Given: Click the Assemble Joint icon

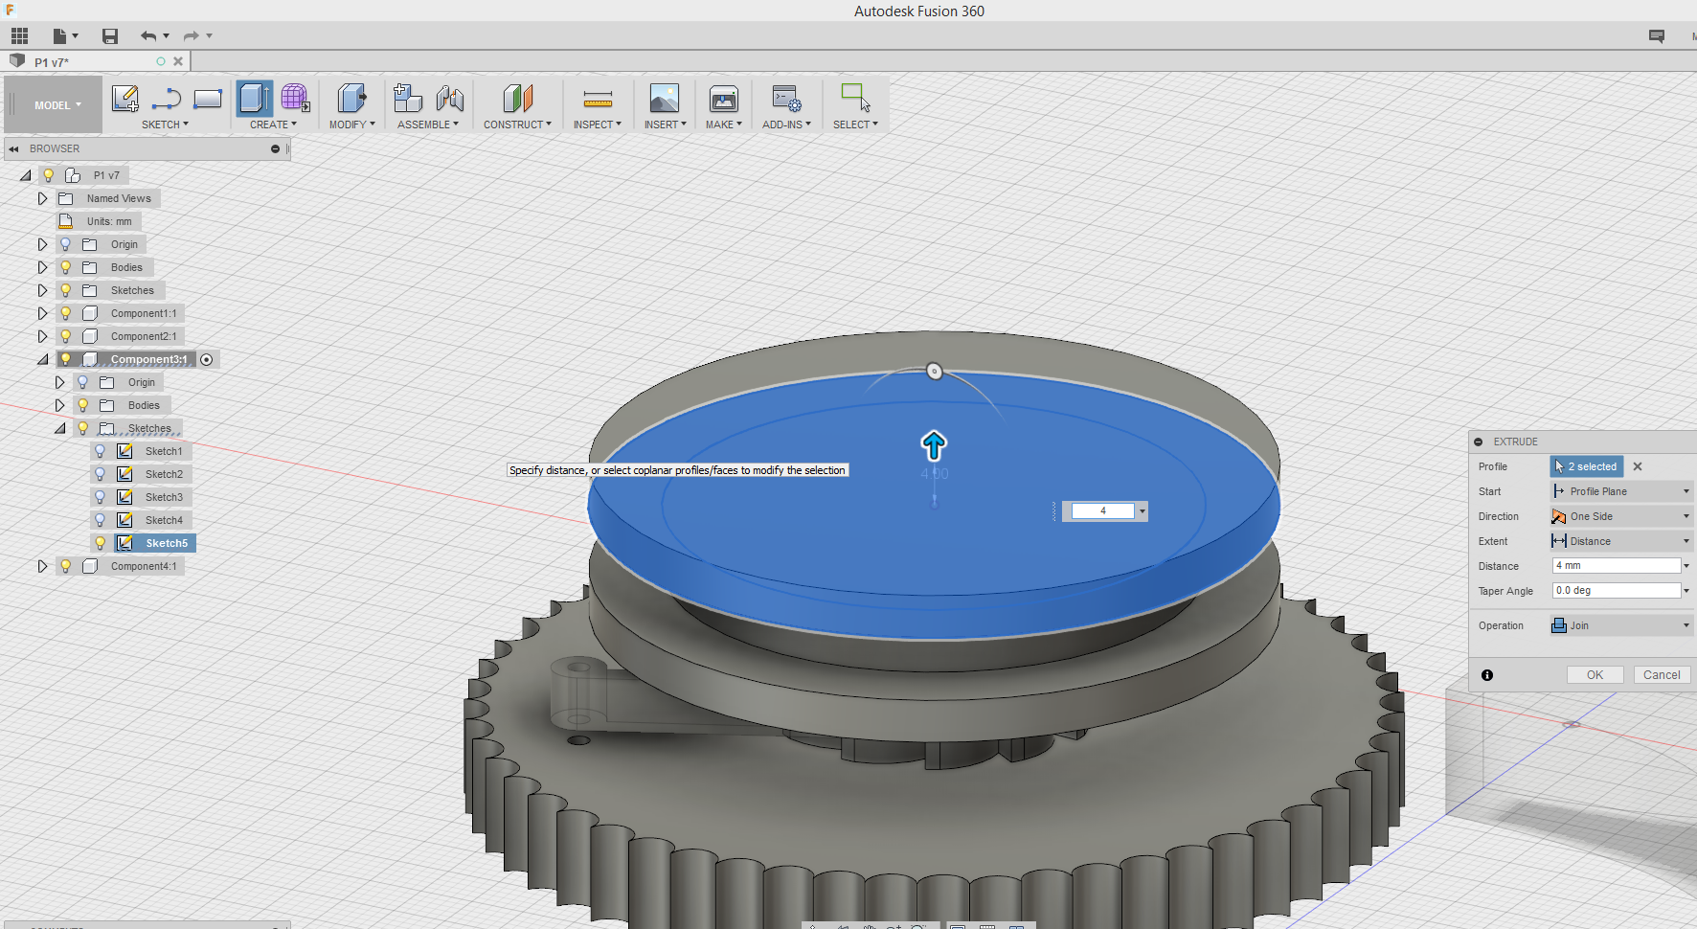Looking at the screenshot, I should [x=449, y=99].
